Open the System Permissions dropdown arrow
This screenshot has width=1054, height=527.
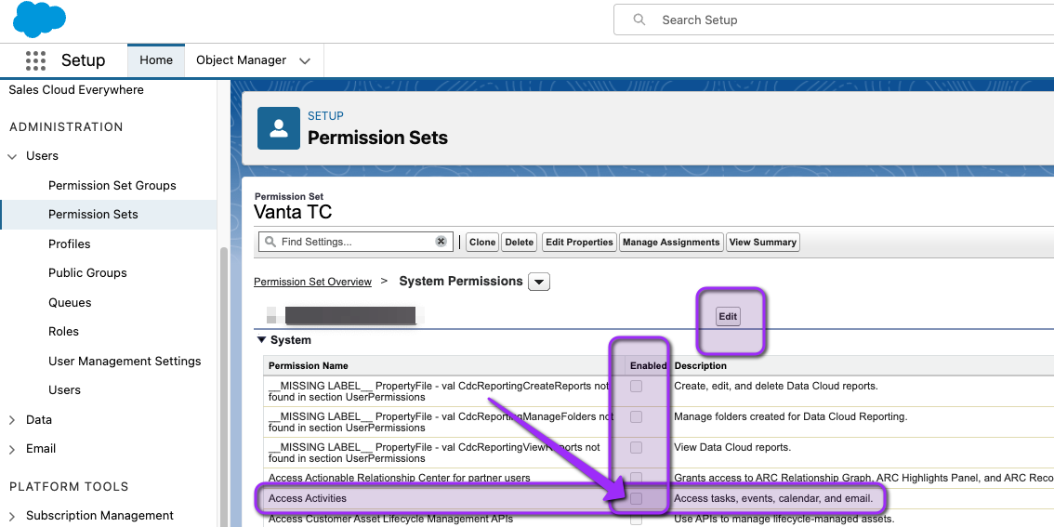tap(539, 282)
